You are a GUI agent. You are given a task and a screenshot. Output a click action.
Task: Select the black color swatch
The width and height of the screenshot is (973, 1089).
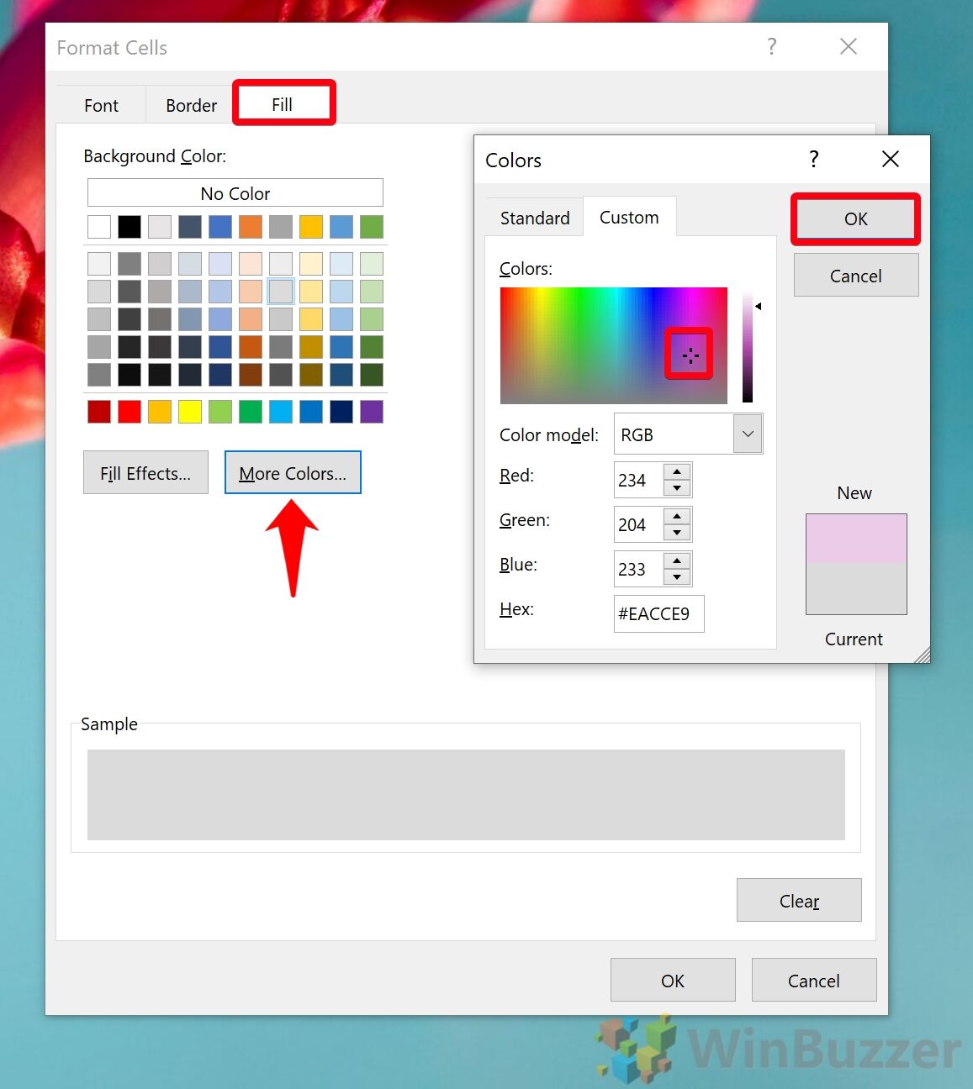click(x=129, y=226)
